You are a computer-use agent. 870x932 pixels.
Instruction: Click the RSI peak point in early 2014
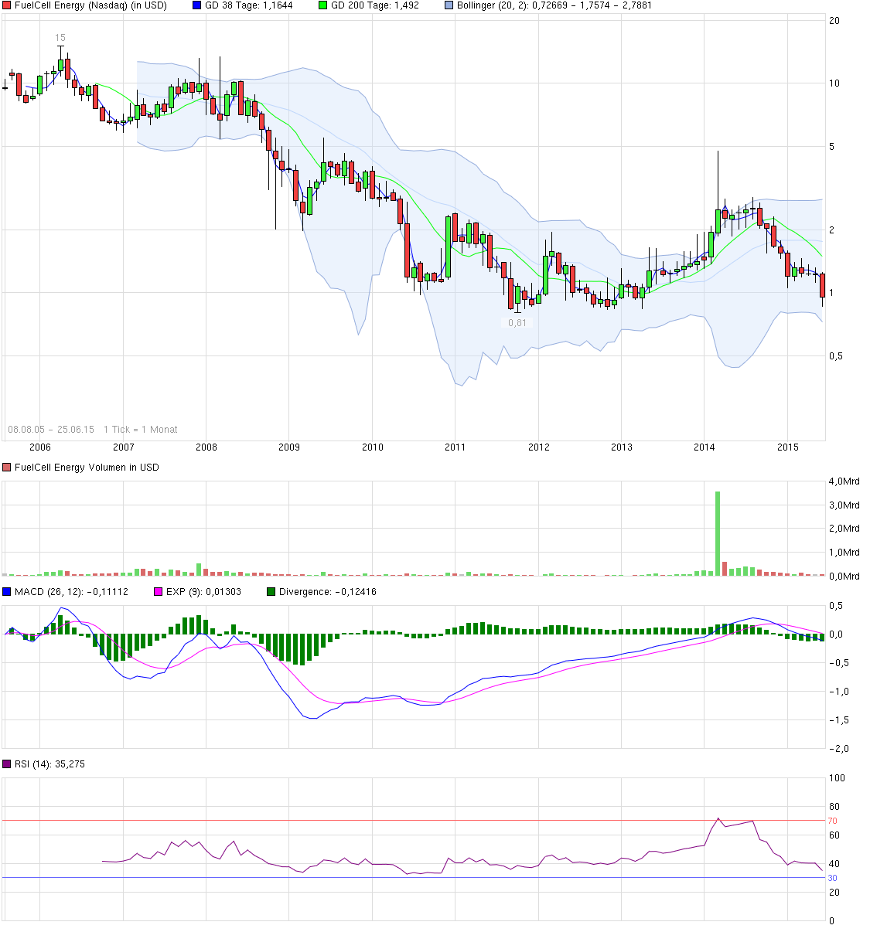pos(718,818)
